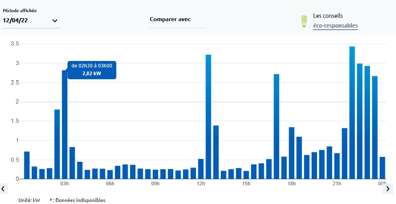This screenshot has height=204, width=396.
Task: Click the 2.7 kW bar near 17h
Action: coord(276,126)
